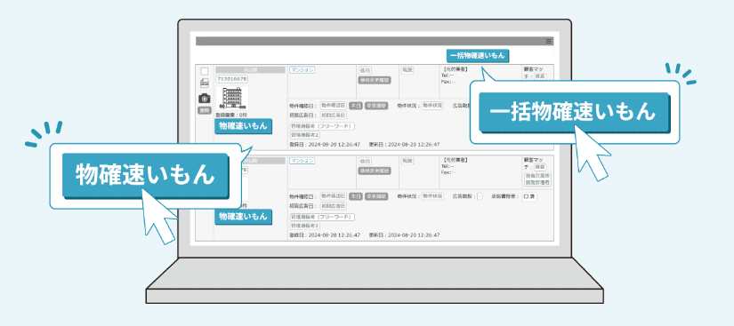This screenshot has width=734, height=326.
Task: Open the 物件状況 dropdown in the second row
Action: click(432, 196)
